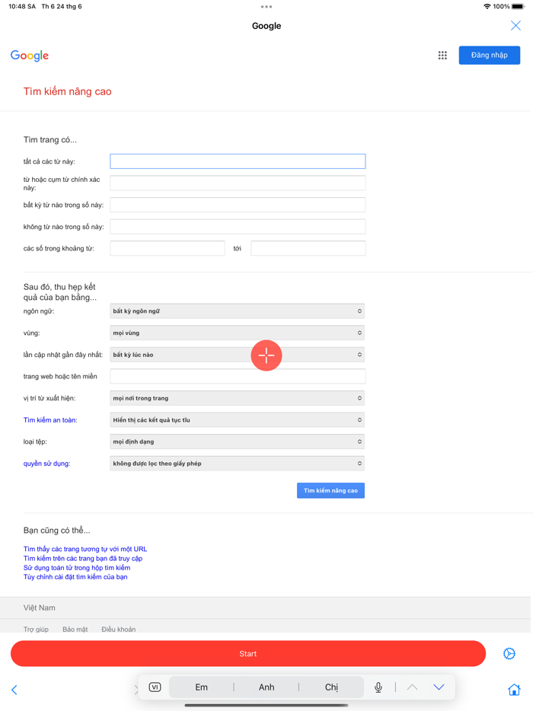This screenshot has width=533, height=711.
Task: Open the 'ngôn ngữ' dropdown
Action: click(238, 311)
